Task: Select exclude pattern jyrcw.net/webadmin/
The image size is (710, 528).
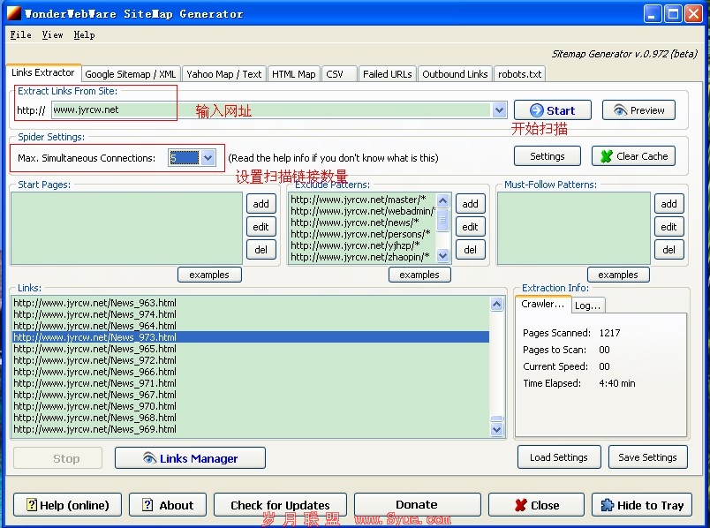Action: pyautogui.click(x=363, y=211)
